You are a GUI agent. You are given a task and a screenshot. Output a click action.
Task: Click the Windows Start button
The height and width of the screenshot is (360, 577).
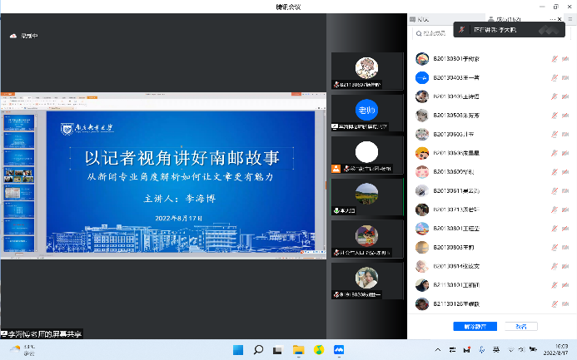pyautogui.click(x=238, y=350)
